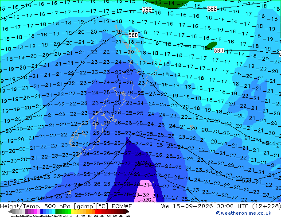Click the dark maroon arrow at the legend's warm end
This screenshot has height=217, width=281.
coord(127,211)
